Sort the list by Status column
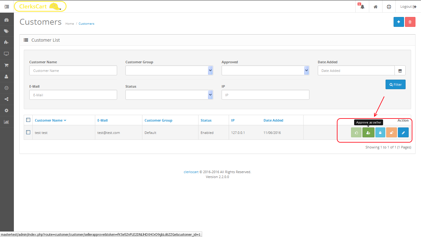This screenshot has height=237, width=421. (206, 120)
